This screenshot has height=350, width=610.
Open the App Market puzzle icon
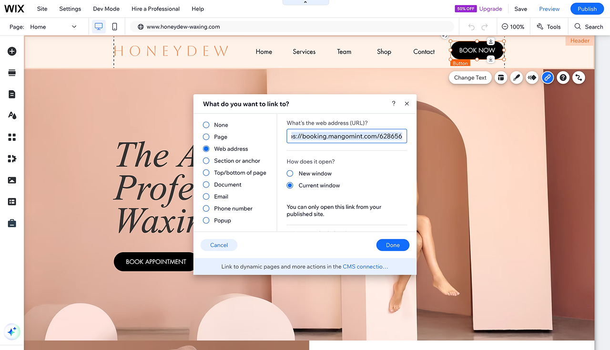[x=12, y=159]
